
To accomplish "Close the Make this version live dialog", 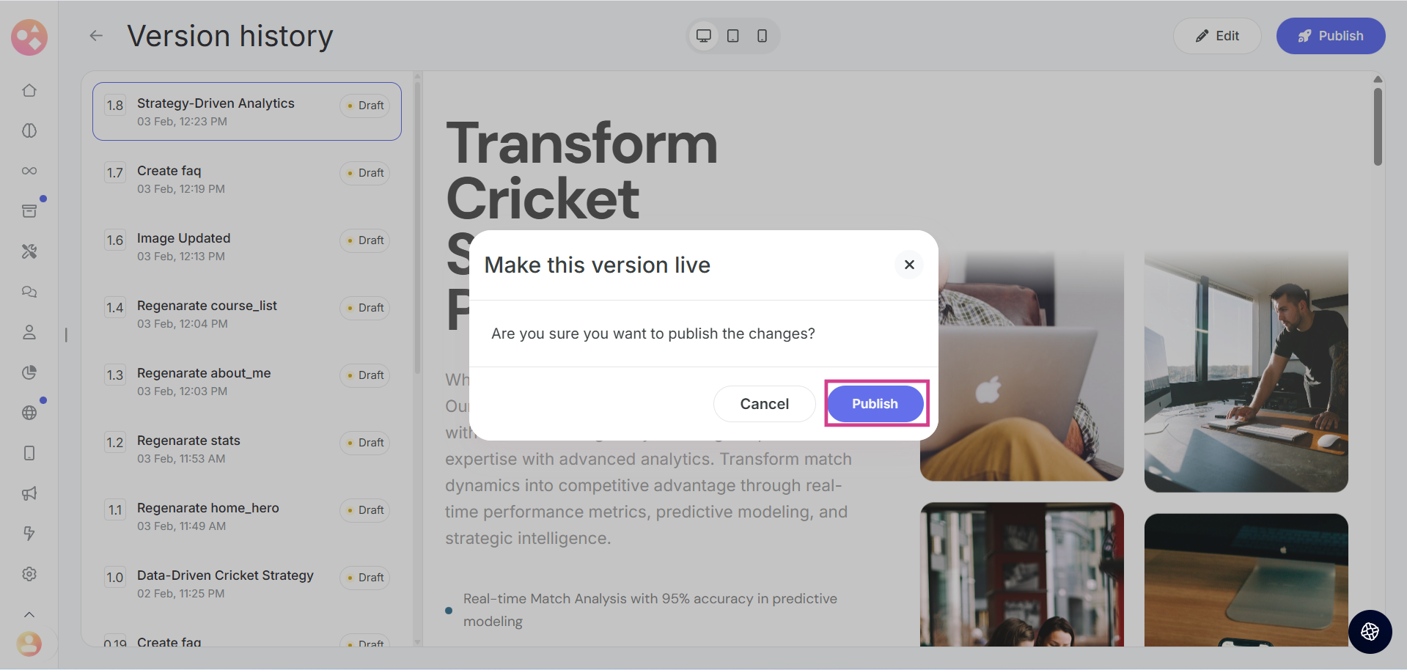I will point(909,265).
